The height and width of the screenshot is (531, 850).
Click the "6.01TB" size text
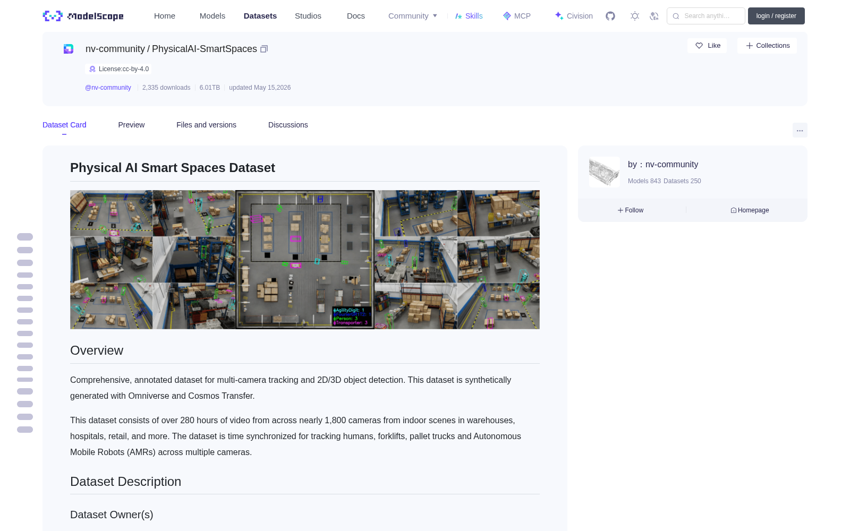click(x=210, y=88)
